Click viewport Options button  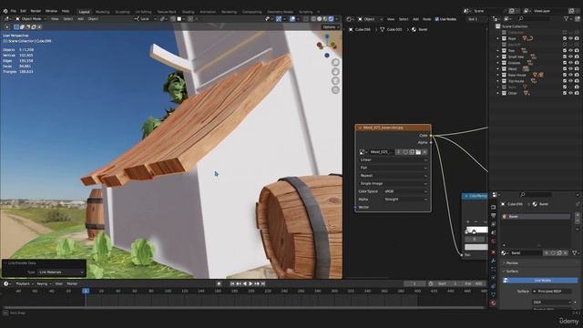coord(330,27)
